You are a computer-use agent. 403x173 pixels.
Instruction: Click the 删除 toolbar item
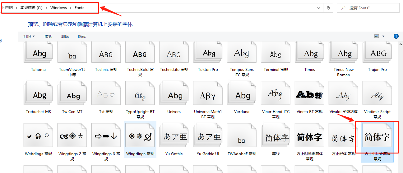[65, 37]
